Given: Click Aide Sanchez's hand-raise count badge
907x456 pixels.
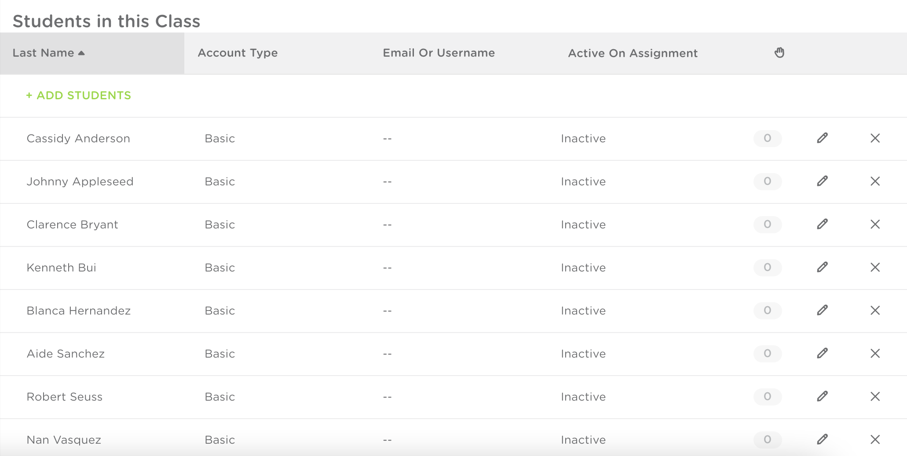Looking at the screenshot, I should (x=768, y=354).
